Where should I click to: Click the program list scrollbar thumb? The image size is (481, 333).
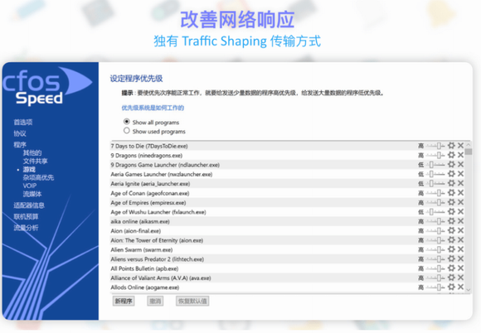click(468, 152)
